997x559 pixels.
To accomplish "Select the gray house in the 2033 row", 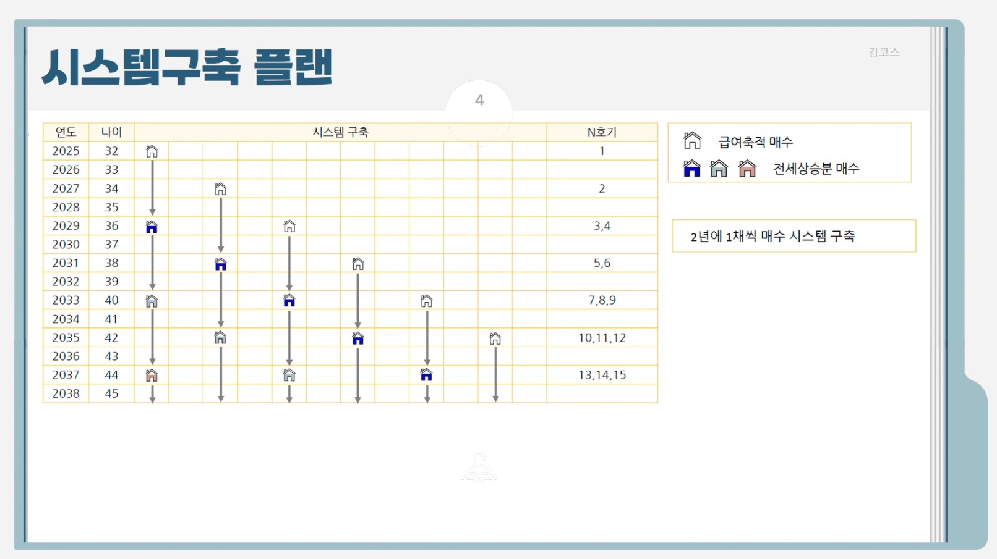I will click(x=152, y=301).
